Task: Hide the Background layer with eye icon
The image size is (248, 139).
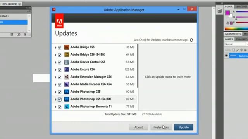Action: point(226,56)
